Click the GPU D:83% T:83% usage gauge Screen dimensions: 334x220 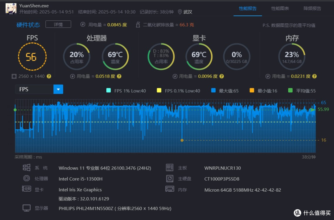tap(161, 57)
